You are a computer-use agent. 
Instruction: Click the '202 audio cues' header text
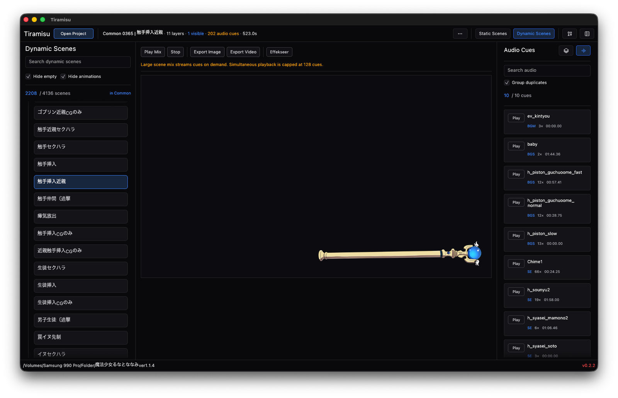(223, 34)
